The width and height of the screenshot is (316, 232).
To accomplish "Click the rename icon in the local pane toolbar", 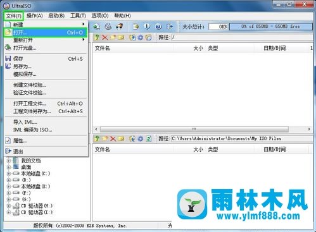I will [121, 138].
